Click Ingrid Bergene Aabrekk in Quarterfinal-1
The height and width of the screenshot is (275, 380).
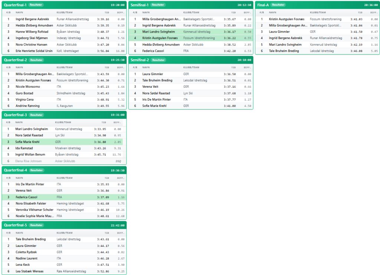(32, 19)
